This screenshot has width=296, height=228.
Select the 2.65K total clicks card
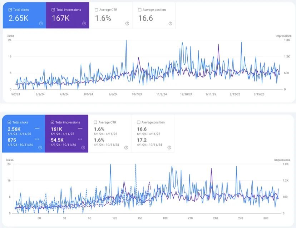[24, 15]
